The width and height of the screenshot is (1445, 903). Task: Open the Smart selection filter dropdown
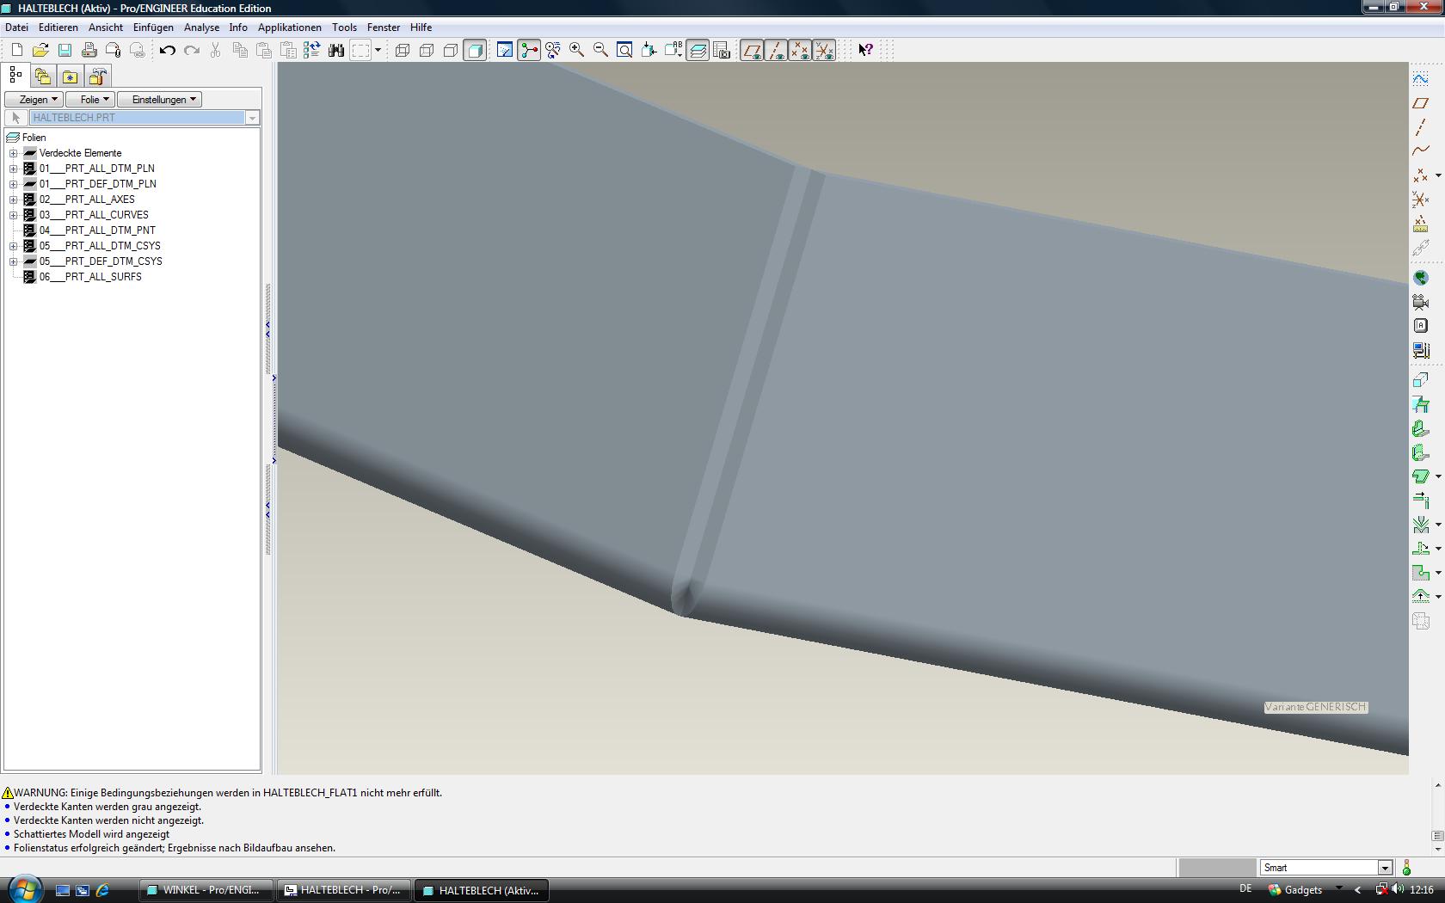(x=1385, y=868)
